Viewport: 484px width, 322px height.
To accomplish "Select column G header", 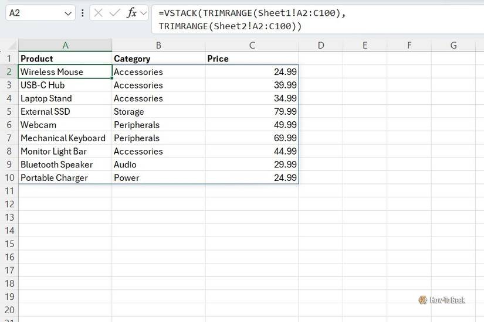I will pyautogui.click(x=453, y=45).
